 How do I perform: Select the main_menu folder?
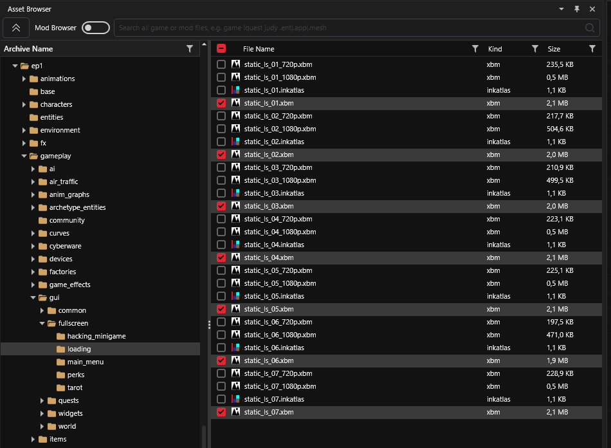point(85,362)
